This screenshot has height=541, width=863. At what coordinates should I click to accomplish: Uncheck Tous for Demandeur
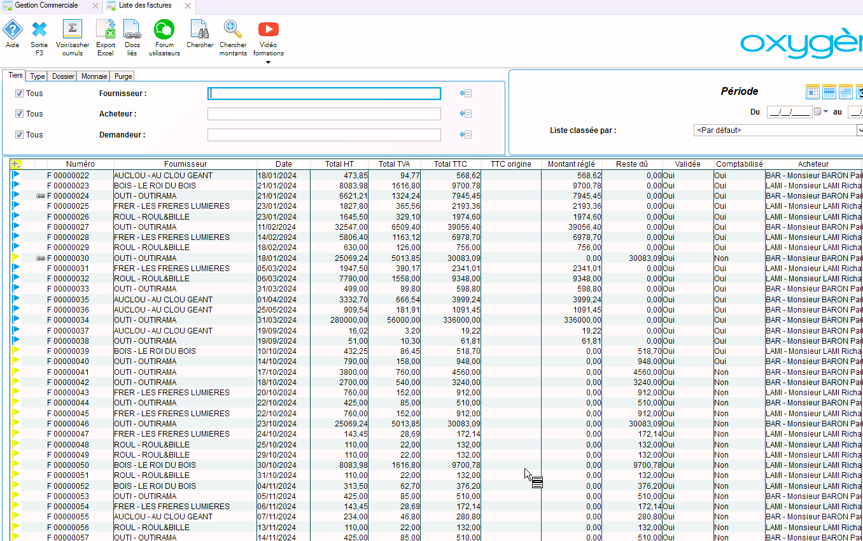click(19, 135)
